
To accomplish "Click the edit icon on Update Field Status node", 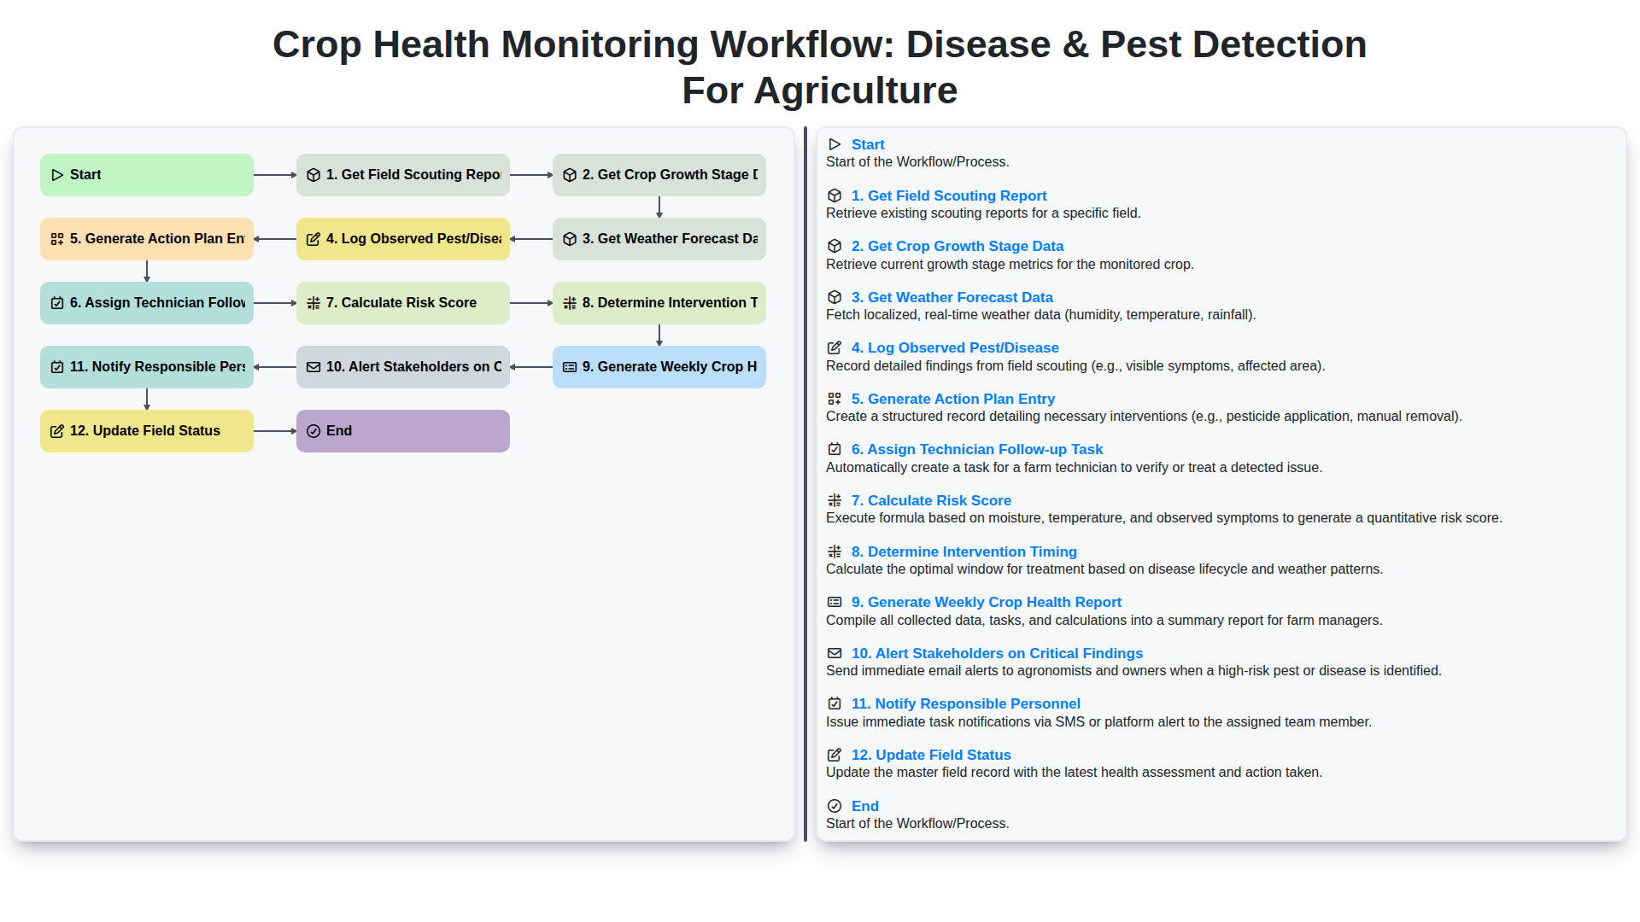I will click(x=57, y=430).
